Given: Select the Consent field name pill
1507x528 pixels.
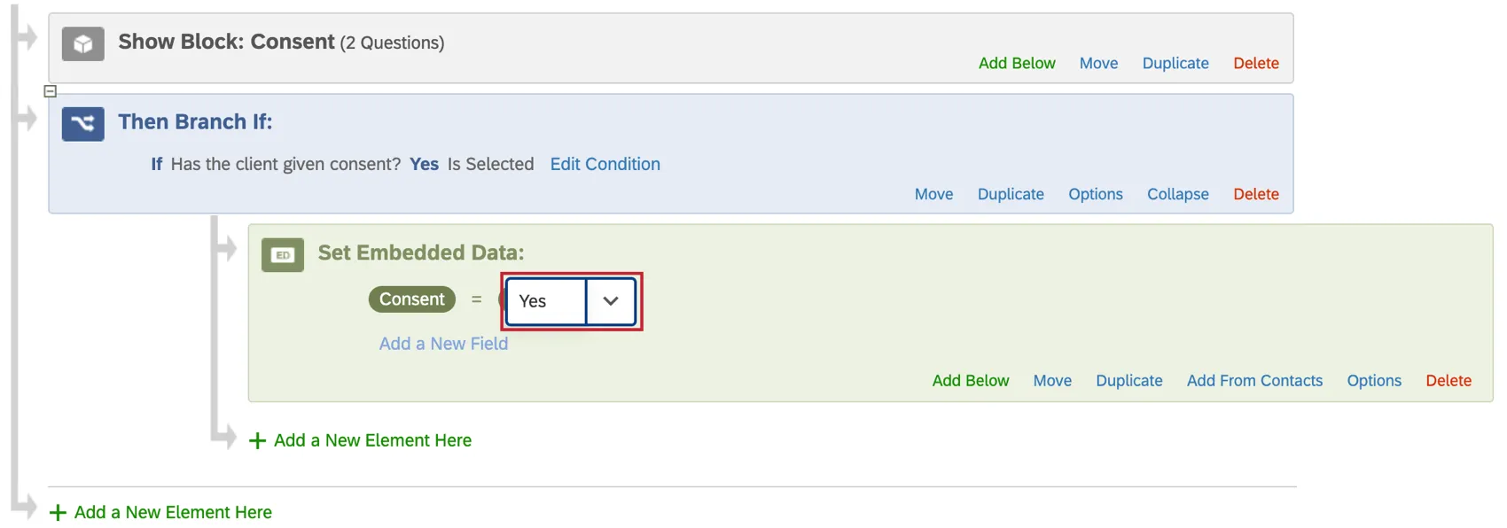Looking at the screenshot, I should (x=411, y=299).
